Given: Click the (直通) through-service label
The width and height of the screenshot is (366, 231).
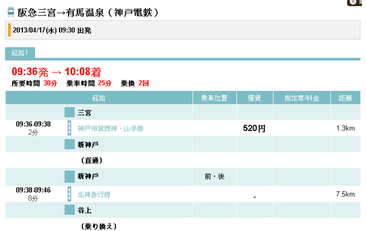Looking at the screenshot, I should point(91,160).
